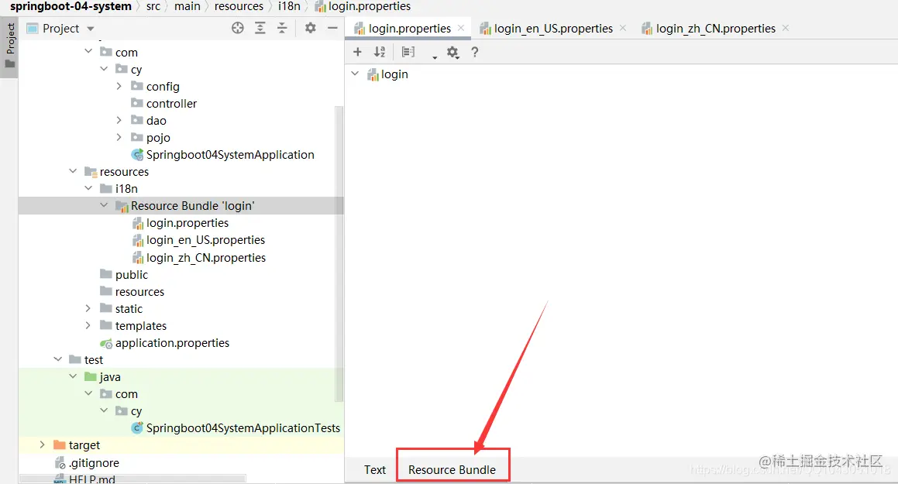The image size is (898, 484).
Task: Close the login_en_US.properties tab
Action: point(623,27)
